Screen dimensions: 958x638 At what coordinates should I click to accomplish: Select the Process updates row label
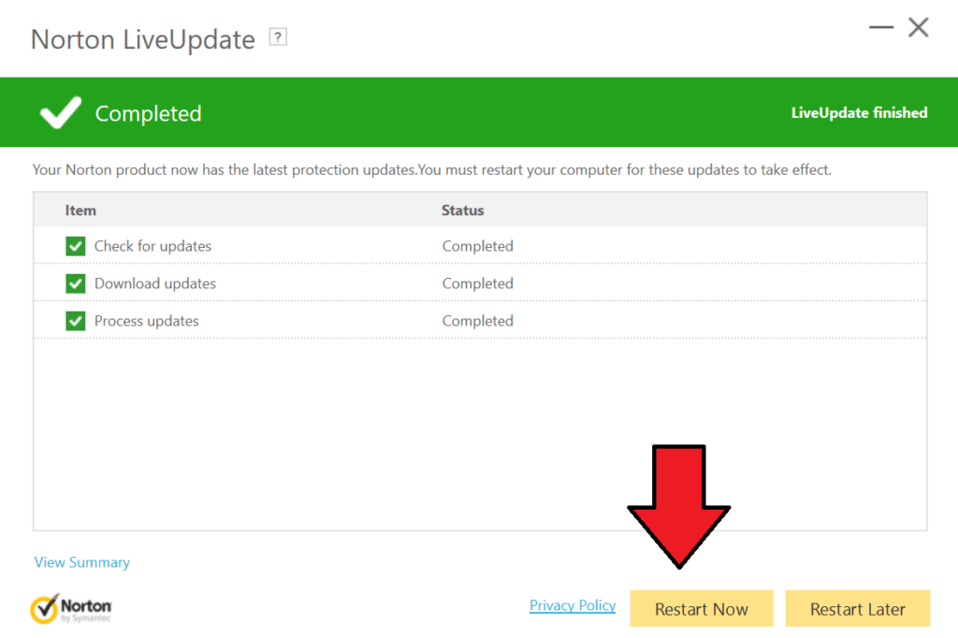point(147,321)
